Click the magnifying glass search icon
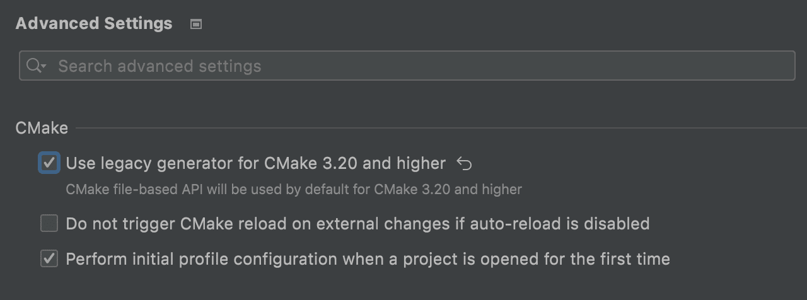807x300 pixels. (33, 66)
